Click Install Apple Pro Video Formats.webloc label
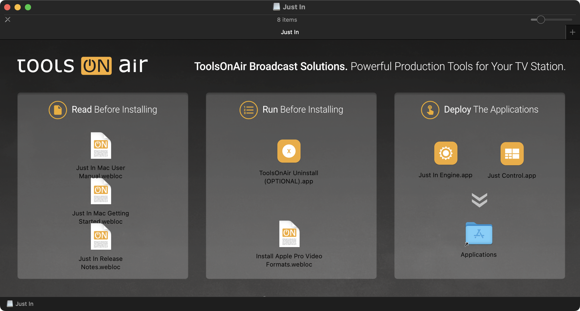Screen dimensions: 580x311 click(x=289, y=260)
